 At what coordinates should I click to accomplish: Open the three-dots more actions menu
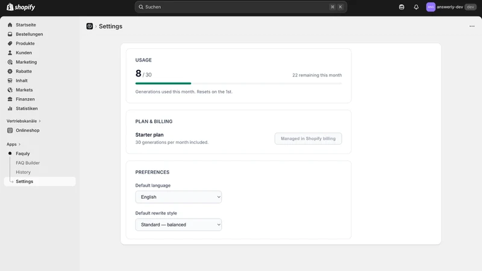(472, 26)
